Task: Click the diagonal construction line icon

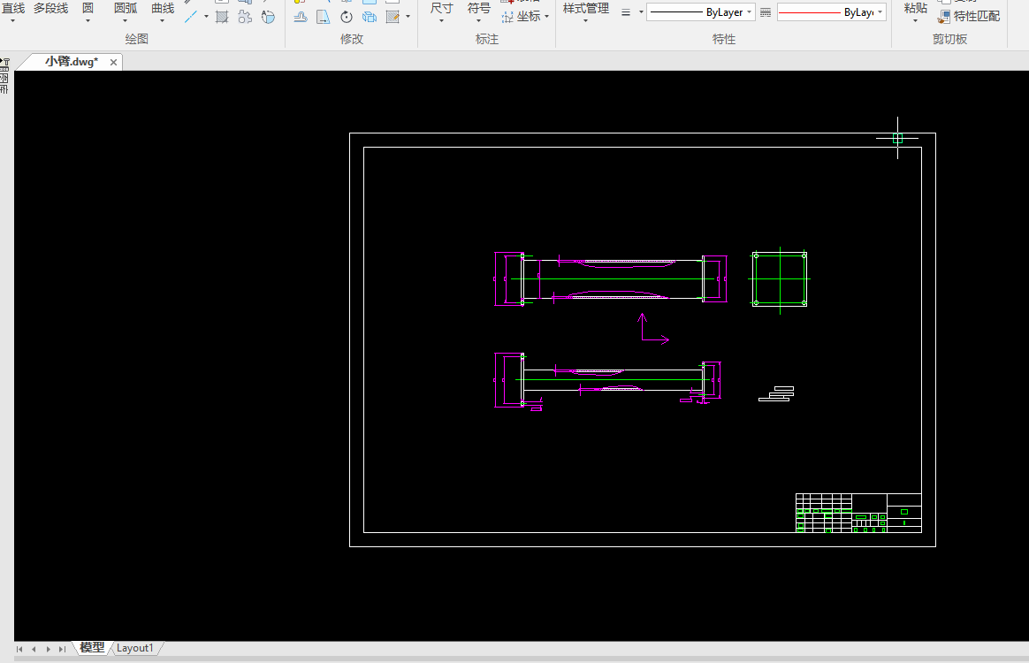Action: (x=190, y=17)
